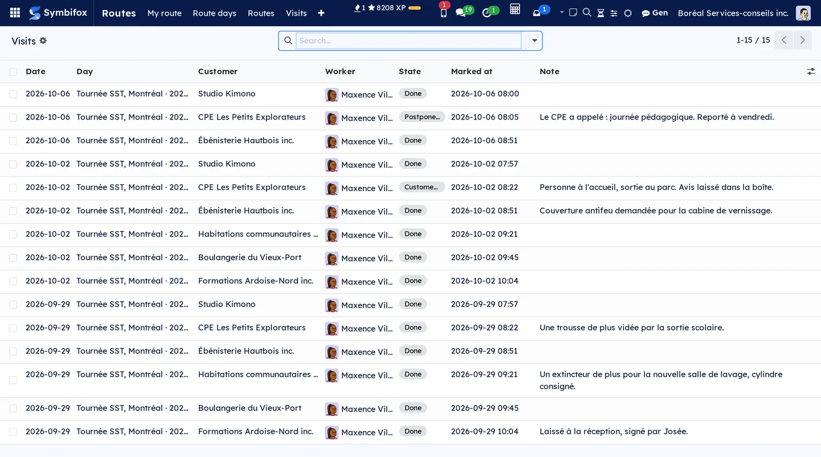Select the row marked at 2026-10-02 08:22
The image size is (821, 457).
click(13, 188)
